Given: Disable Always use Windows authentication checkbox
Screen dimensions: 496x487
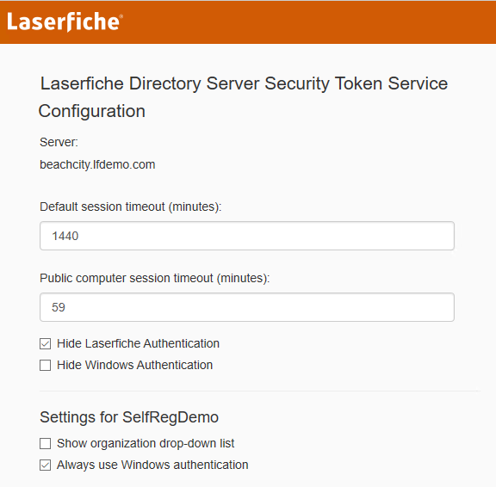Looking at the screenshot, I should 46,465.
